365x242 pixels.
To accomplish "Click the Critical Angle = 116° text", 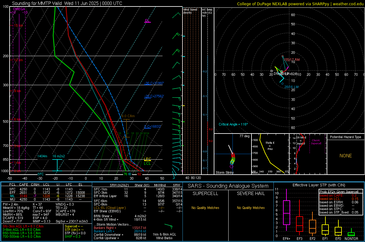I will pyautogui.click(x=233, y=124).
